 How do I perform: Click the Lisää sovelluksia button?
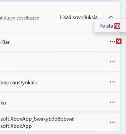tap(79, 17)
